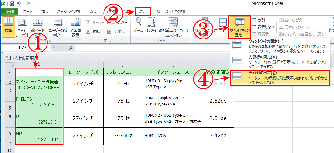This screenshot has height=153, width=334.
Task: Click the リフレッシュレート header cell
Action: (x=124, y=72)
